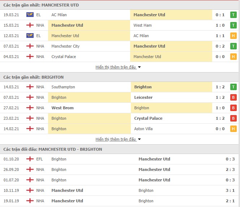Click green T badge for Southampton vs Brighton
Viewport: 240px width, 207px height.
(233, 87)
